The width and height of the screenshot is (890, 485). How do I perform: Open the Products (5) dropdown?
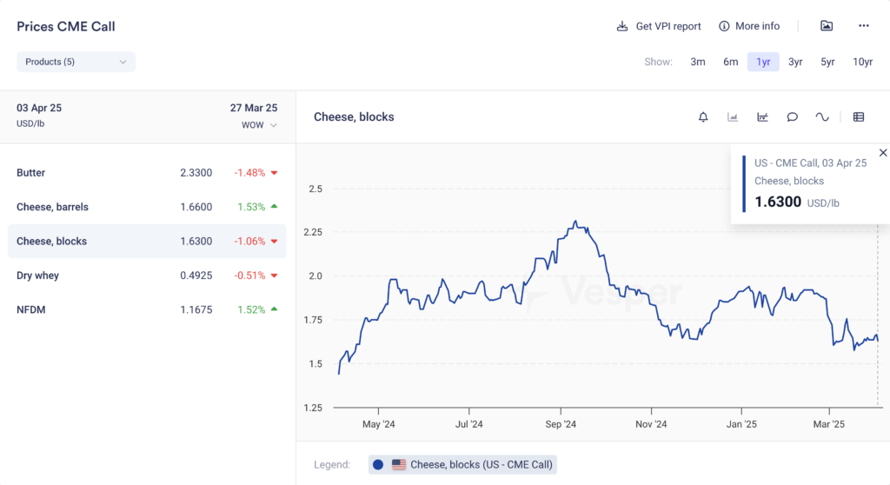click(x=76, y=62)
